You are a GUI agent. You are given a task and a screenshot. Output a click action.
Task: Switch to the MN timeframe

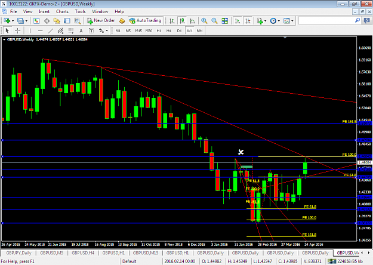pos(199,30)
